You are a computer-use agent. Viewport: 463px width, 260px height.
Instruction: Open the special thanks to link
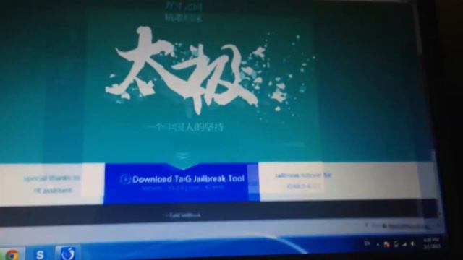coord(52,178)
